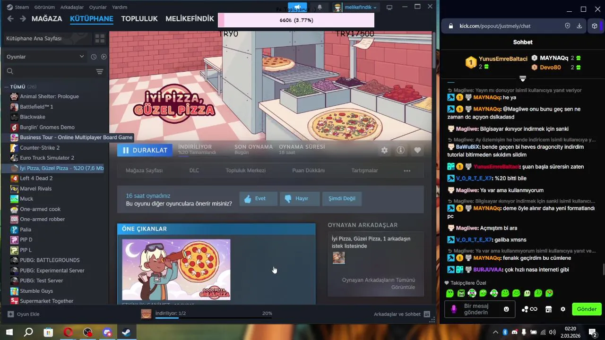This screenshot has height=340, width=605.
Task: Open the MELİKEFİNDİK profile tab
Action: coord(190,18)
